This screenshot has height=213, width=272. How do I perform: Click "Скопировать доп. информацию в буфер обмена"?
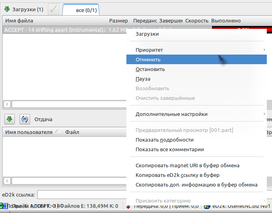(196, 185)
